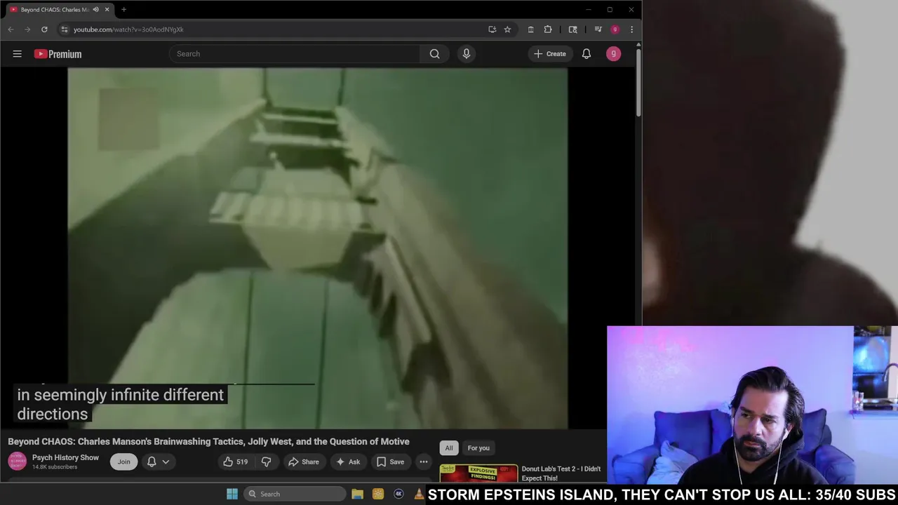Open a new Chrome tab
This screenshot has height=505, width=898.
click(x=123, y=10)
